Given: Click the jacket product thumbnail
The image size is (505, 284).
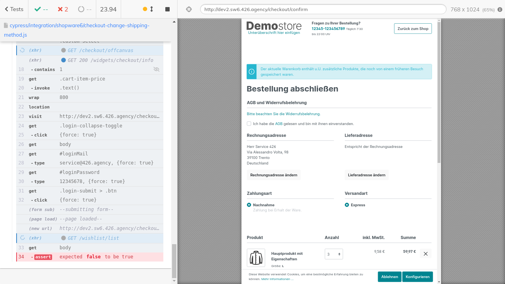Looking at the screenshot, I should tap(256, 258).
